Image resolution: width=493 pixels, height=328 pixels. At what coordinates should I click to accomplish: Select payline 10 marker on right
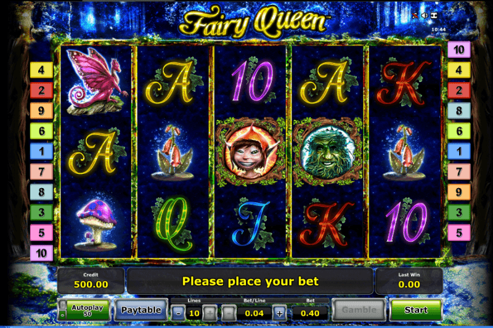(458, 50)
